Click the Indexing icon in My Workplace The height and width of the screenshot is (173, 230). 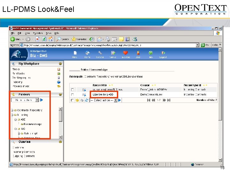point(59,82)
